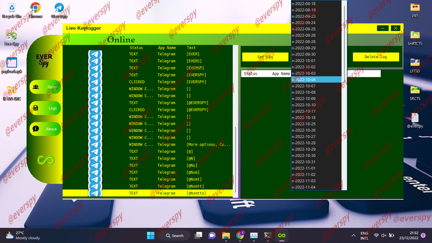Click Telegram icon in the [@Nsmtto] row
The width and height of the screenshot is (432, 243).
[95, 193]
